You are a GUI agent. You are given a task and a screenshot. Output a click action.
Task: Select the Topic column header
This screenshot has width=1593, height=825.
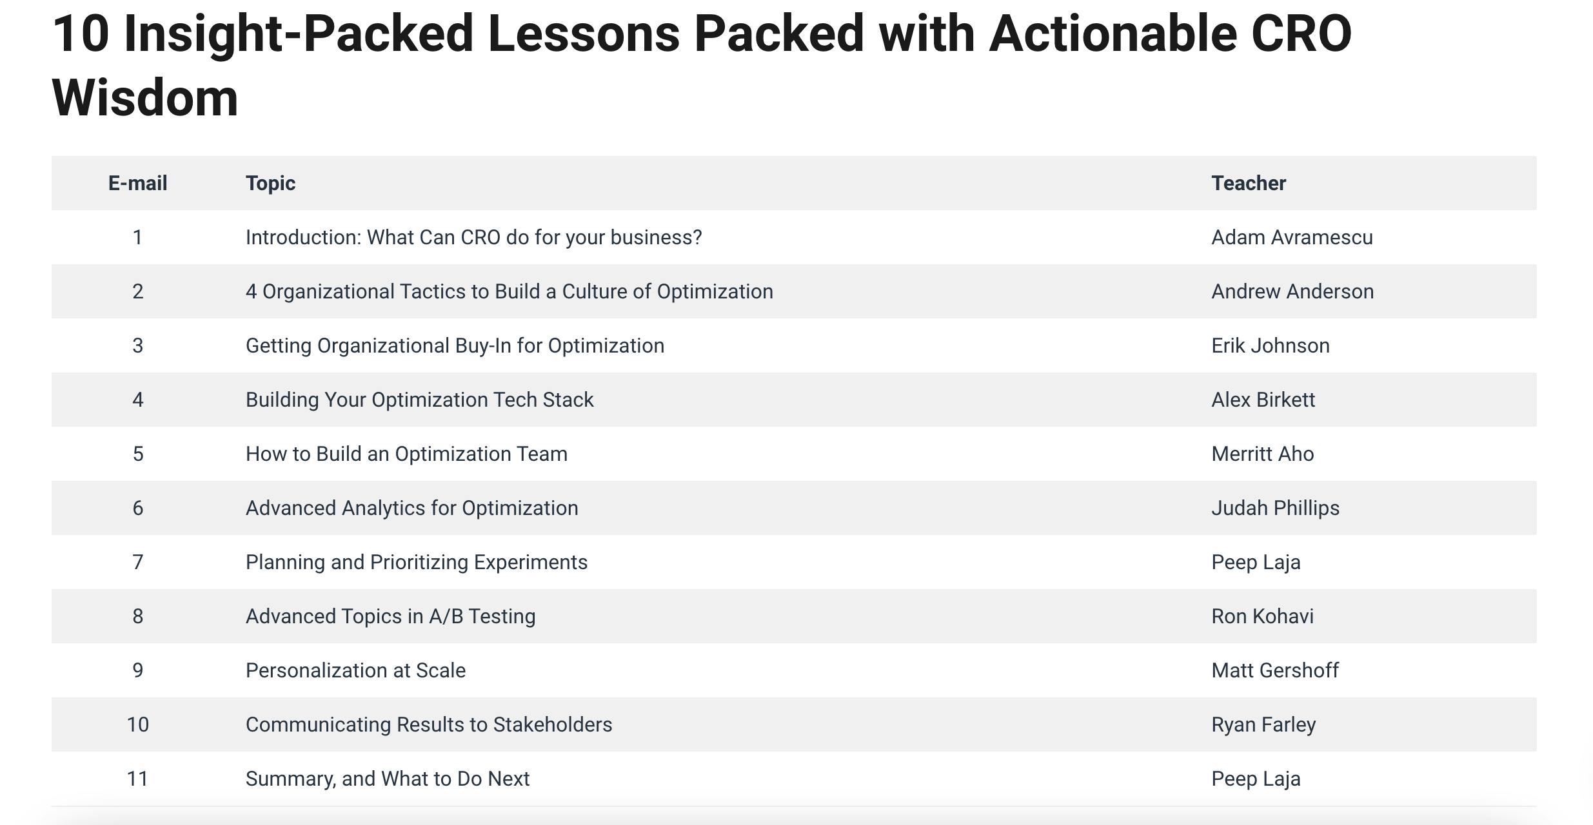(270, 183)
